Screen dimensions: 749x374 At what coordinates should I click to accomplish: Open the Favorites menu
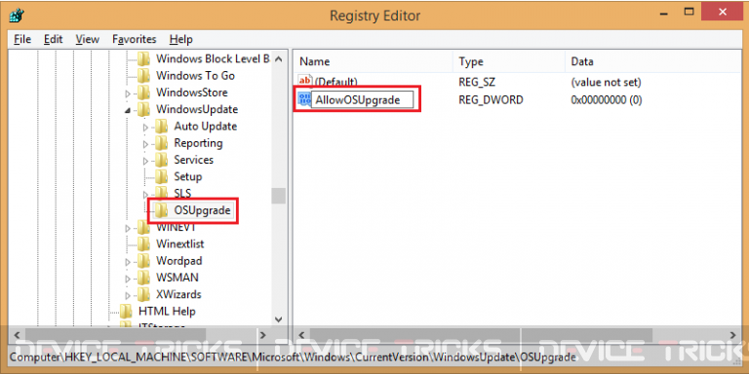tap(135, 39)
